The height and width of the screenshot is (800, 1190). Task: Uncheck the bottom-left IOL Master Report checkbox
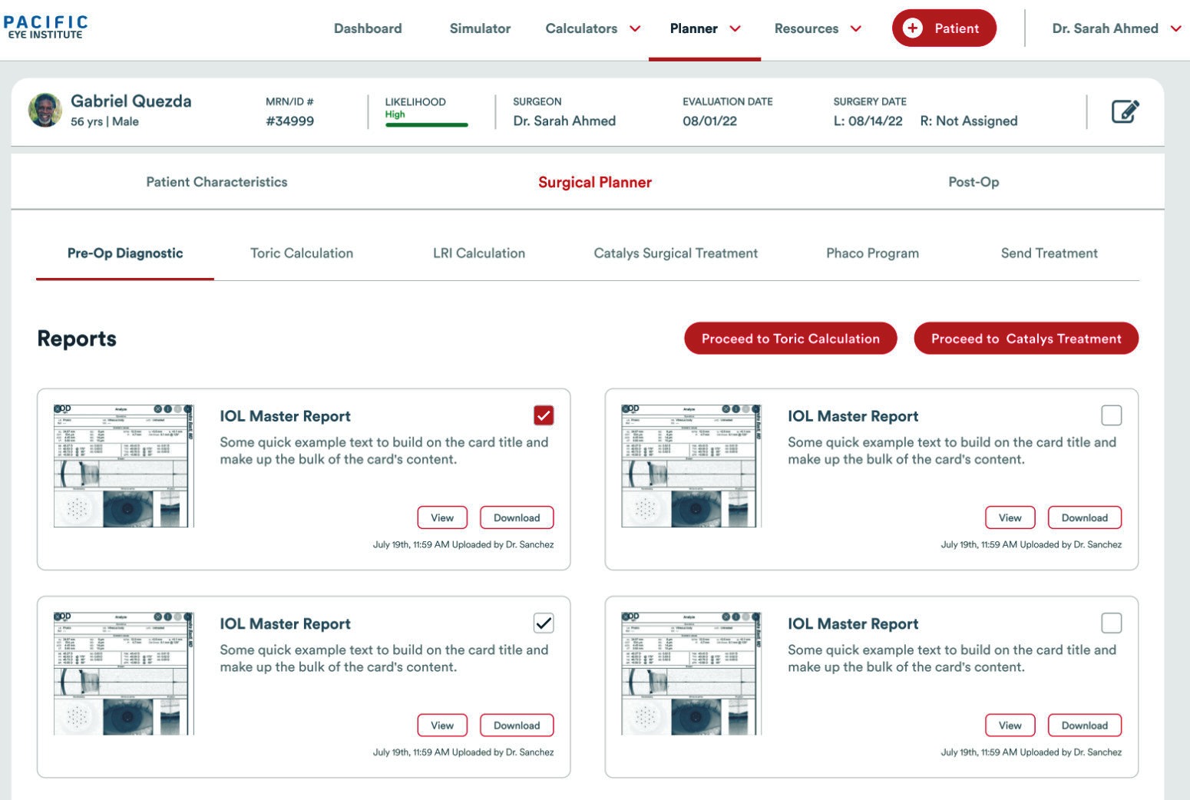click(x=544, y=623)
